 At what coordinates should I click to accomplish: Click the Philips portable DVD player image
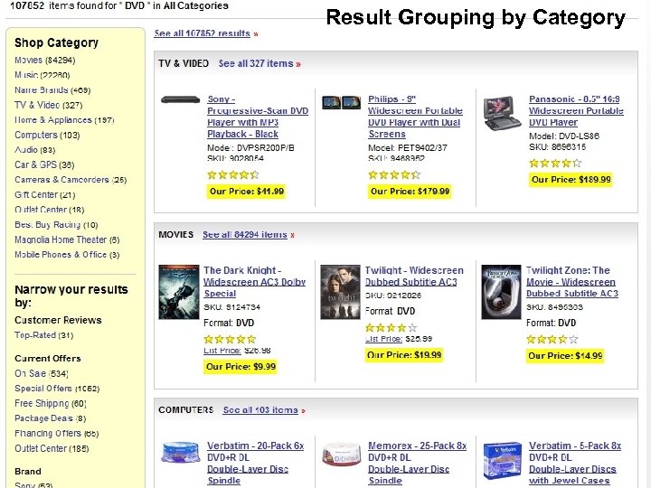coord(342,102)
